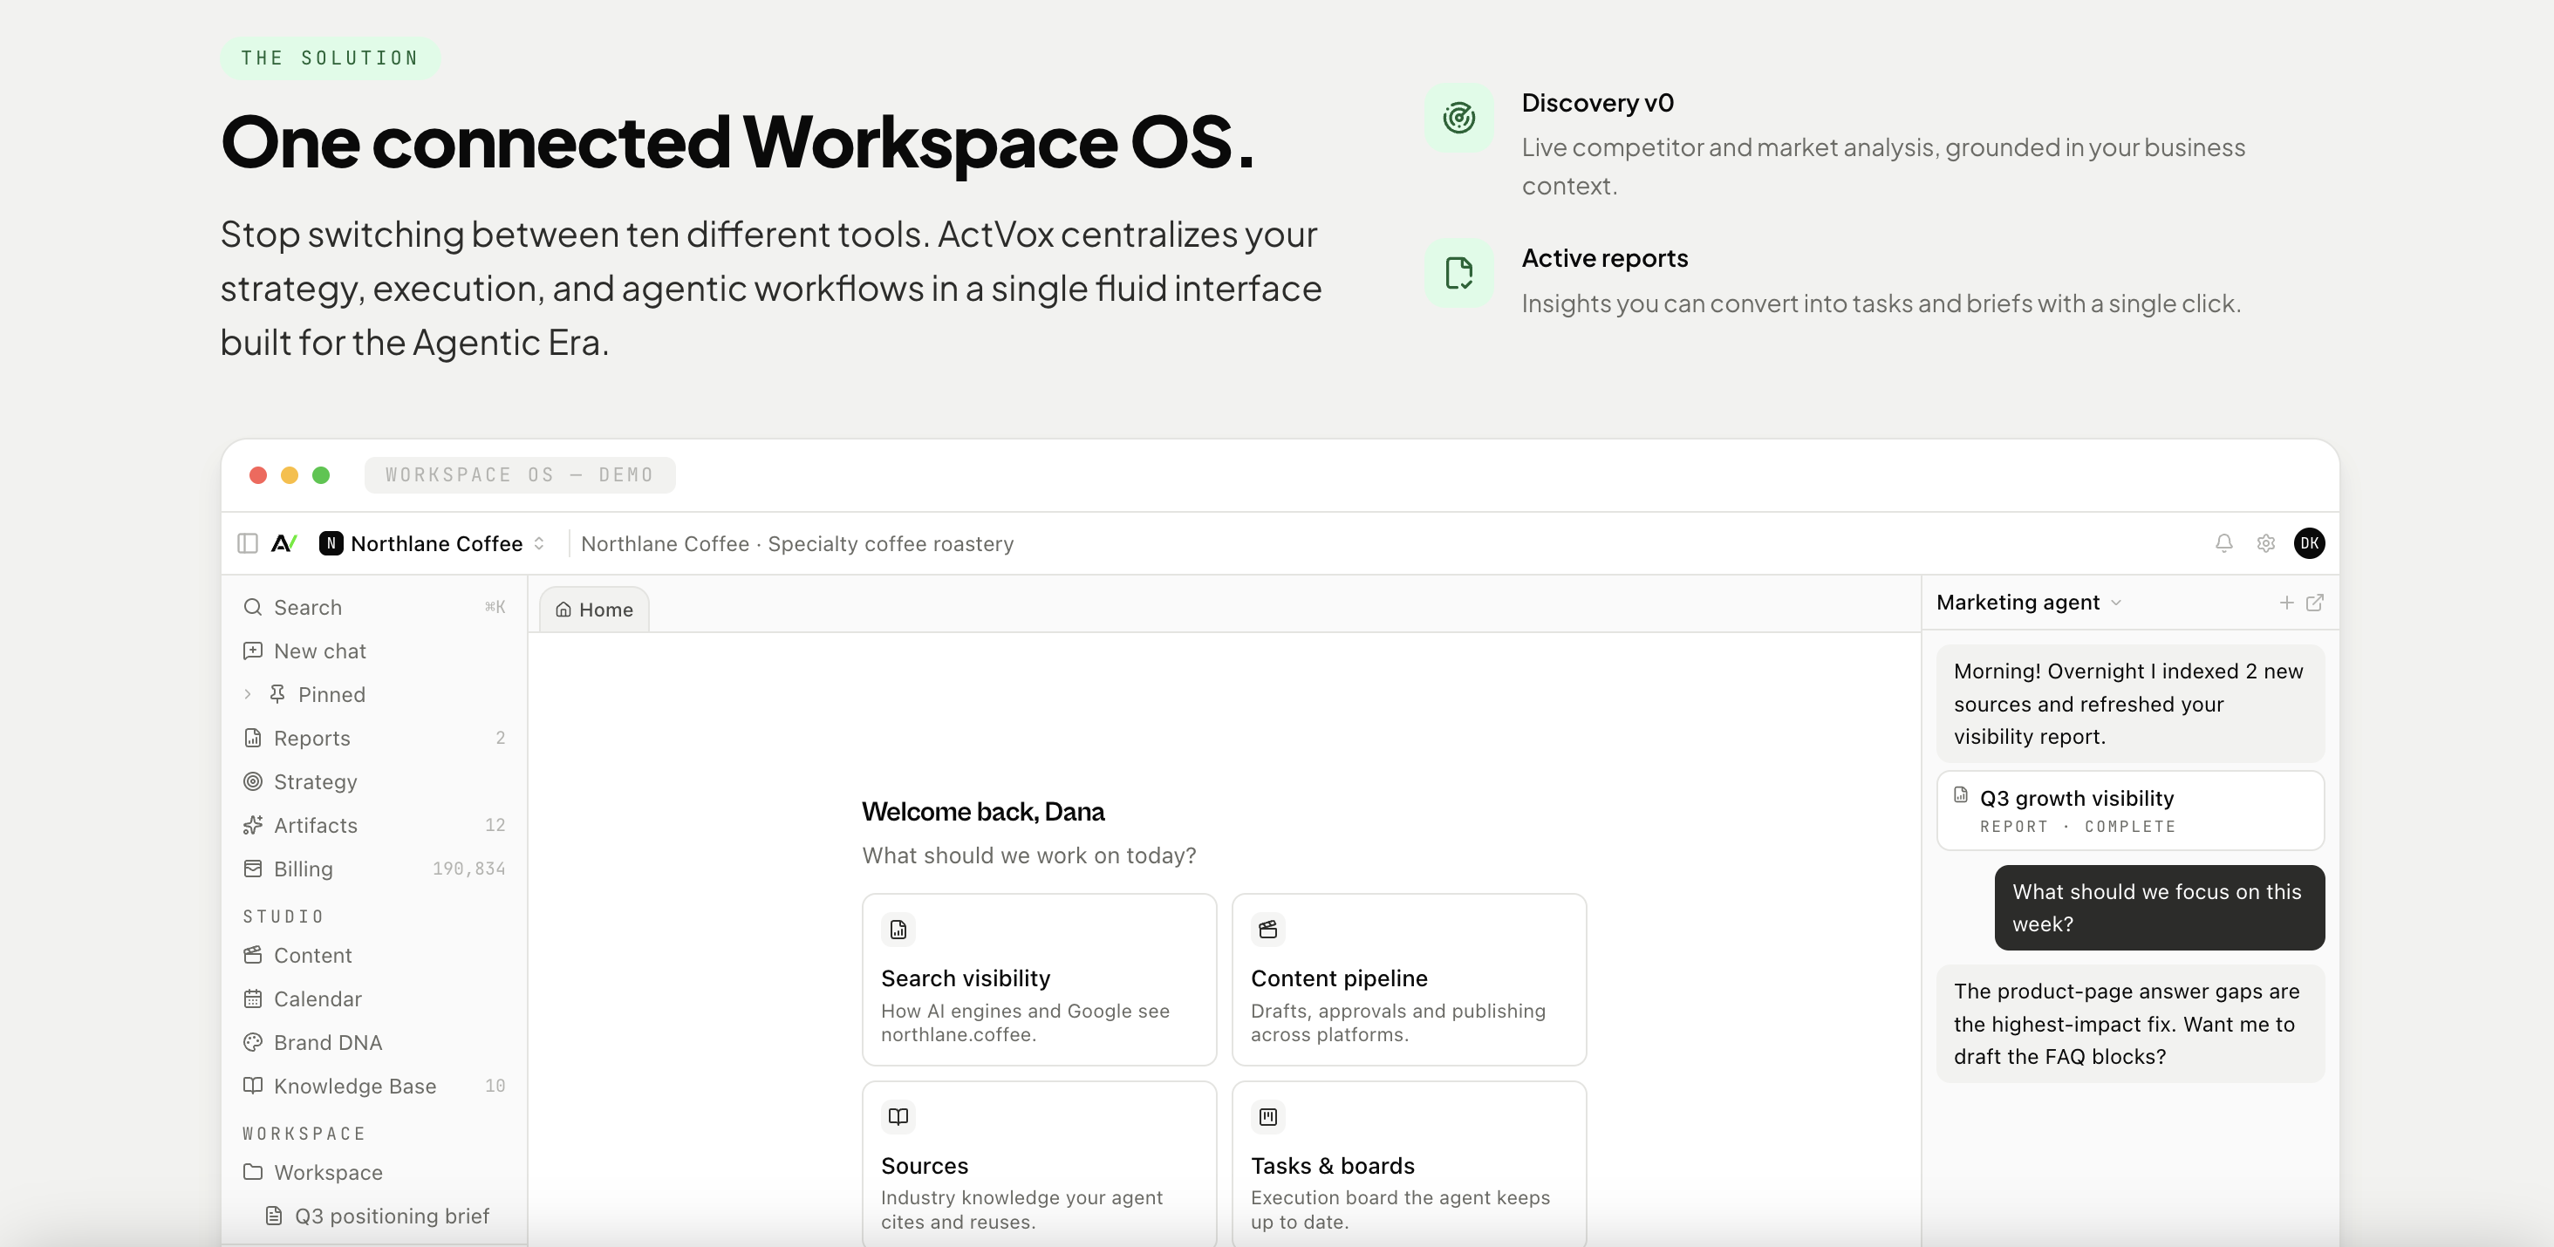The height and width of the screenshot is (1247, 2554).
Task: Click the Tasks & boards card icon
Action: (x=1268, y=1117)
